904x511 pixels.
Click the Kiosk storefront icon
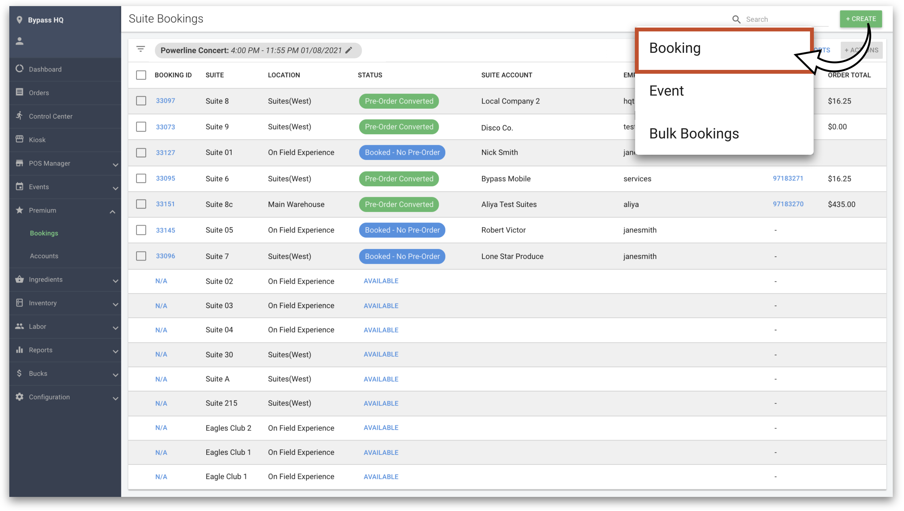tap(20, 139)
